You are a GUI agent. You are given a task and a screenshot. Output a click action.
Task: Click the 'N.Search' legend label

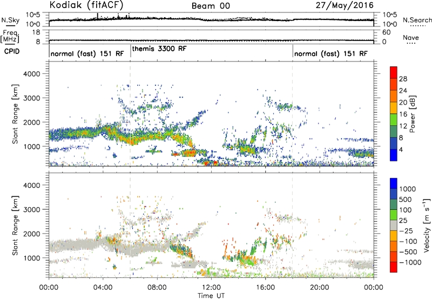pyautogui.click(x=417, y=20)
